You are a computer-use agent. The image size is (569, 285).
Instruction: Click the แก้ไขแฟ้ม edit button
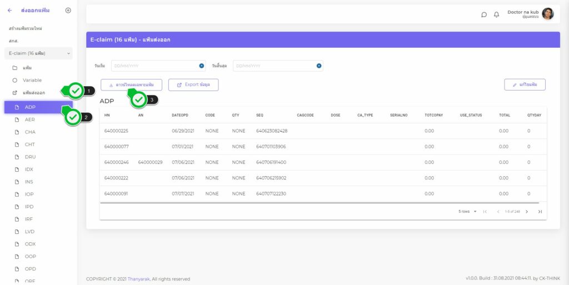525,84
